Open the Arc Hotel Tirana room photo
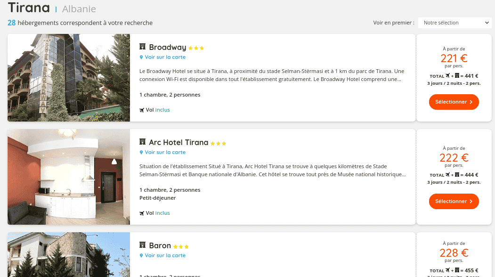The width and height of the screenshot is (495, 277). (x=69, y=177)
